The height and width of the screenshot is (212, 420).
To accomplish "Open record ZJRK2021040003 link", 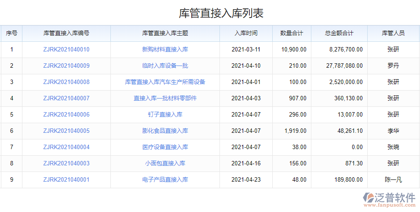I will coord(66,164).
